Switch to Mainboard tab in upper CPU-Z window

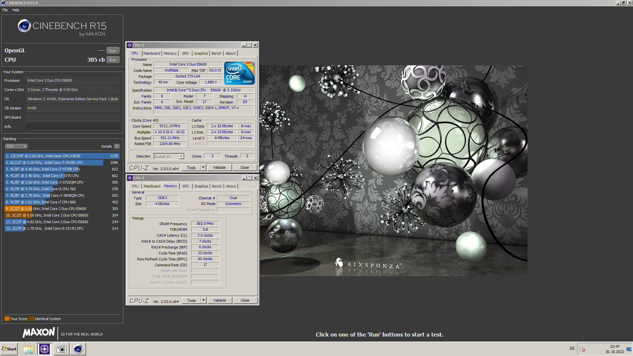click(x=152, y=53)
